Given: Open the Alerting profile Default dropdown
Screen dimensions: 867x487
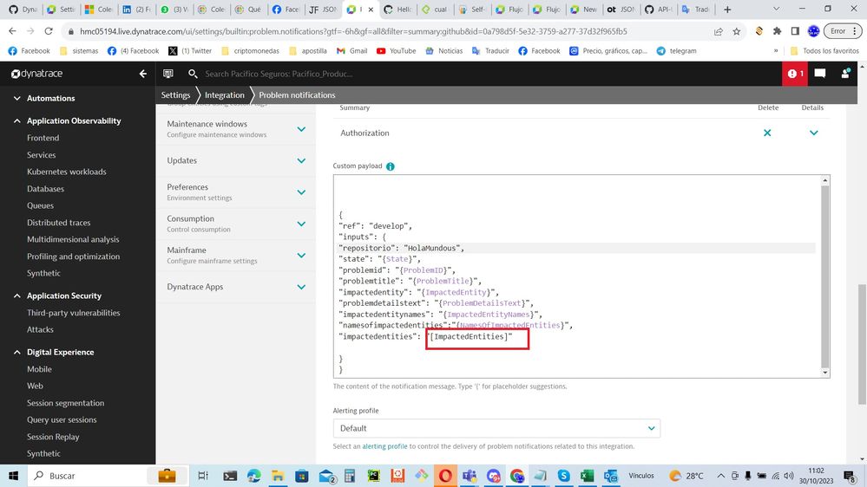Looking at the screenshot, I should coord(496,428).
